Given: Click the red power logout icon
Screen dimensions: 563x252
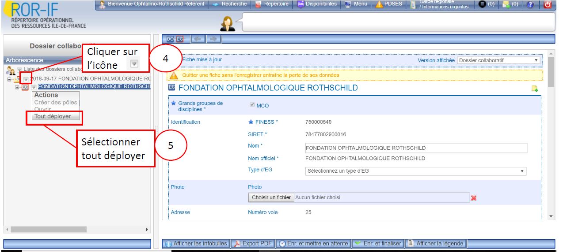Looking at the screenshot, I should (548, 4).
